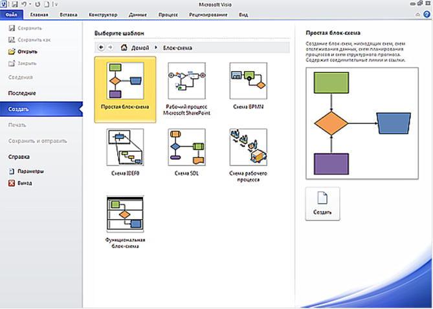Switch to the Процесс ribbon tab
Image resolution: width=433 pixels, height=309 pixels.
coord(168,15)
